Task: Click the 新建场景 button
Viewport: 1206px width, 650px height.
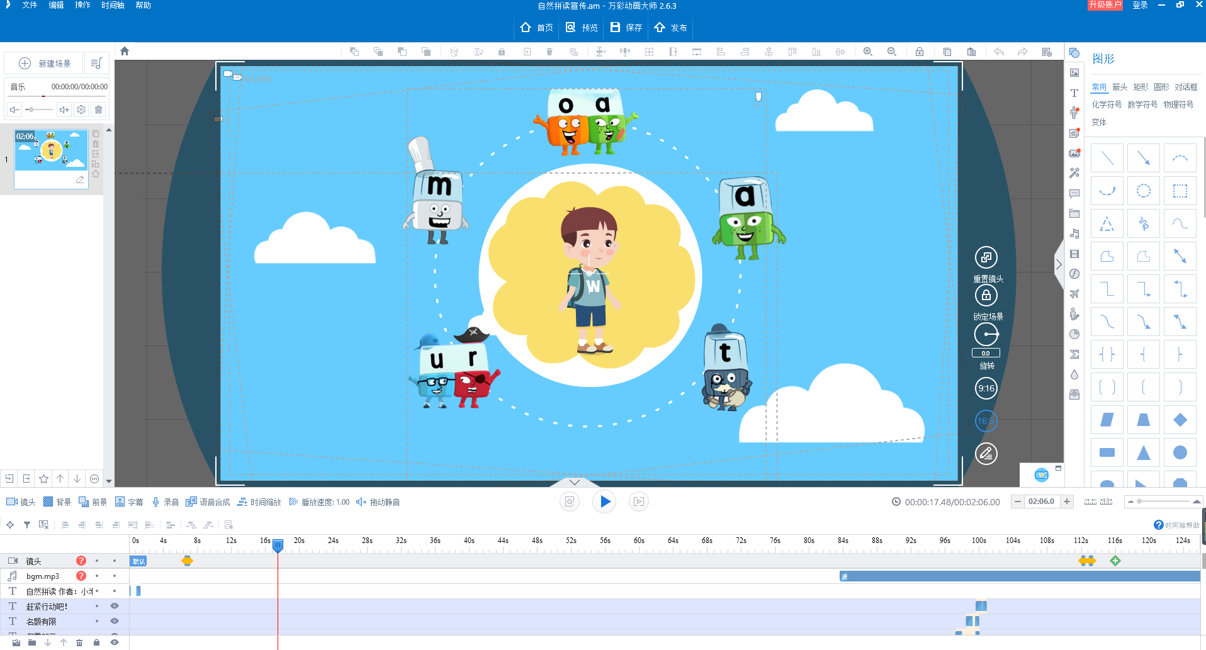Action: 44,64
